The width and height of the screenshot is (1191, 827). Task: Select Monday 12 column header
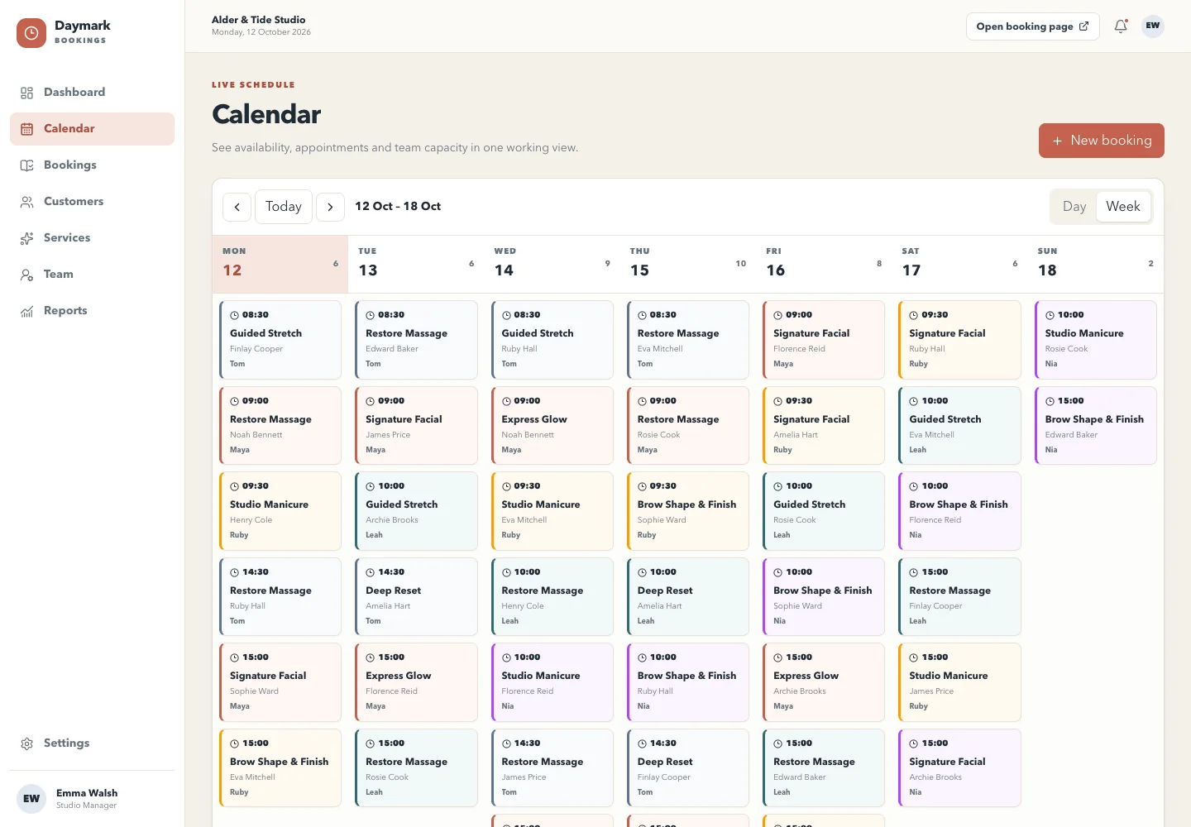click(280, 264)
